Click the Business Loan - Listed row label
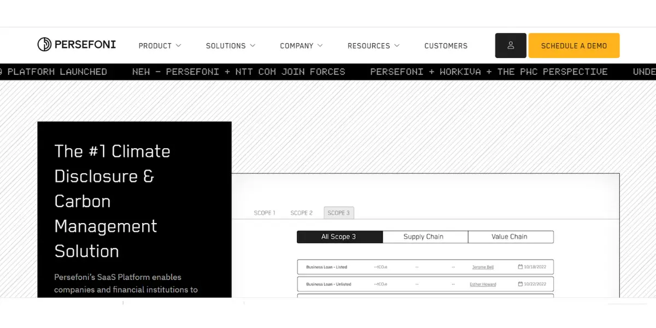This screenshot has width=656, height=328. 326,267
